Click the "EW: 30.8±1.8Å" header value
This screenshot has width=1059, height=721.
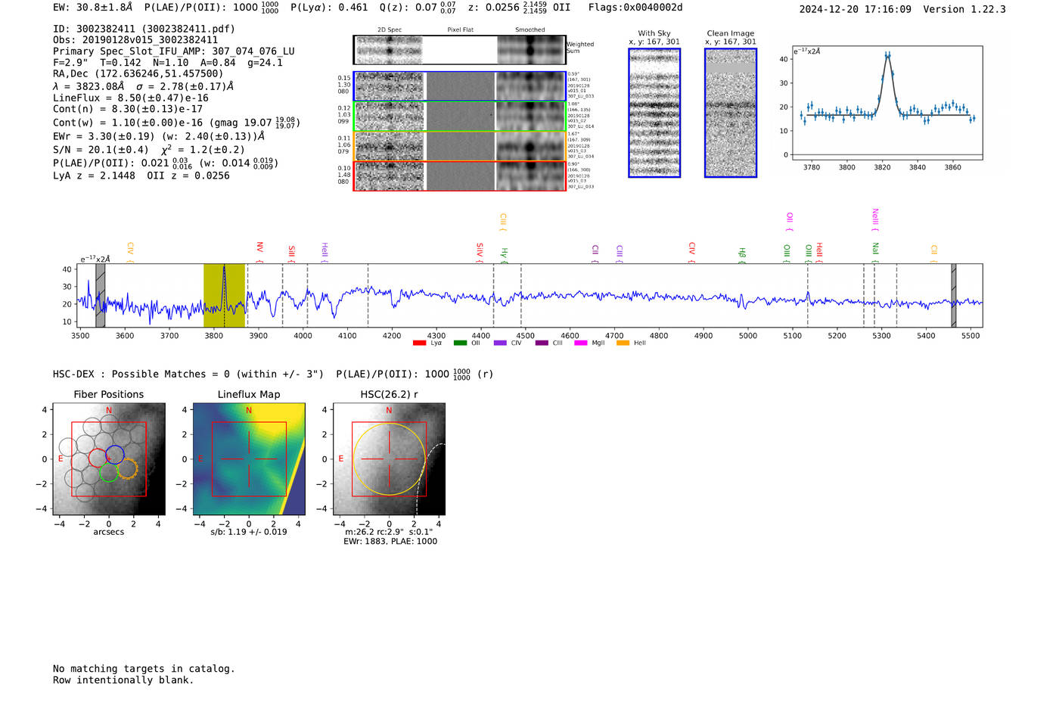pyautogui.click(x=92, y=7)
